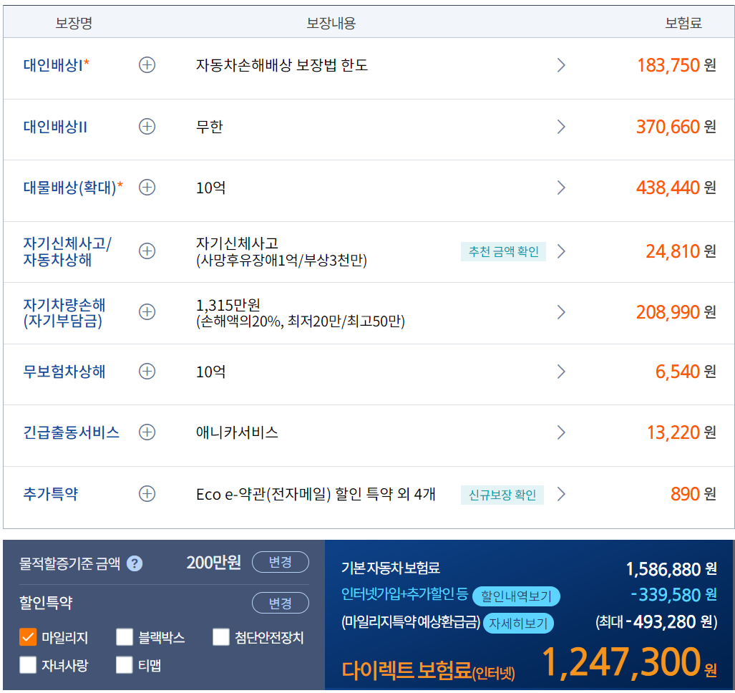Open the 무보험차상해 detail chevron
This screenshot has height=693, width=735.
click(561, 372)
